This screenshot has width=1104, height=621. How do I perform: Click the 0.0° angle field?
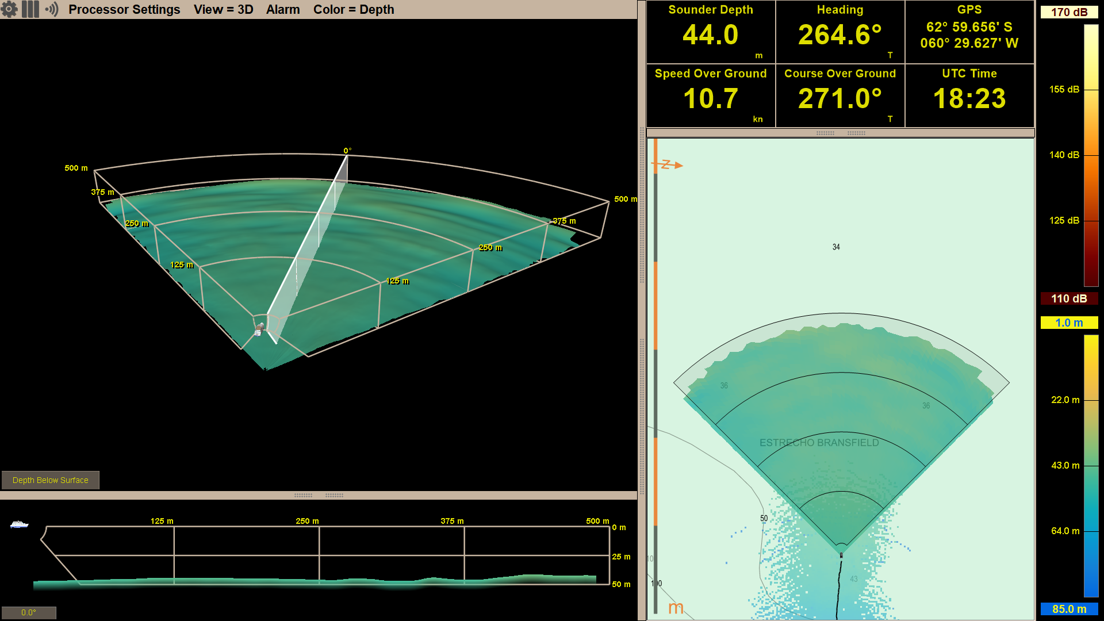click(x=29, y=612)
